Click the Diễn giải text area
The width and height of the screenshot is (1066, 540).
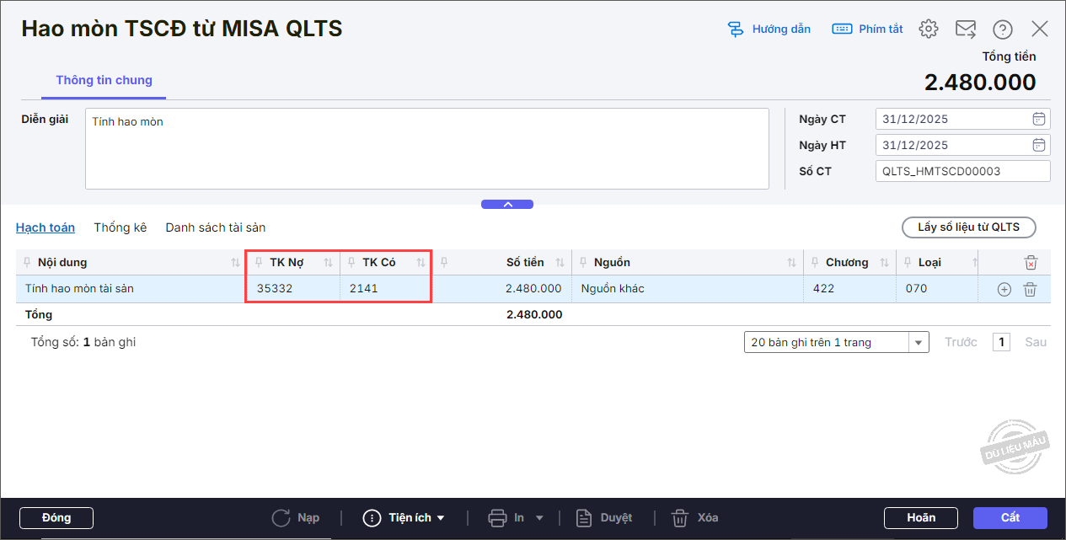(x=427, y=148)
